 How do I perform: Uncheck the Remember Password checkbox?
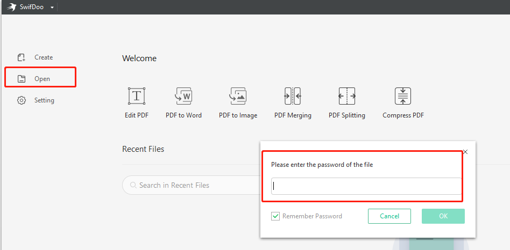click(x=275, y=216)
